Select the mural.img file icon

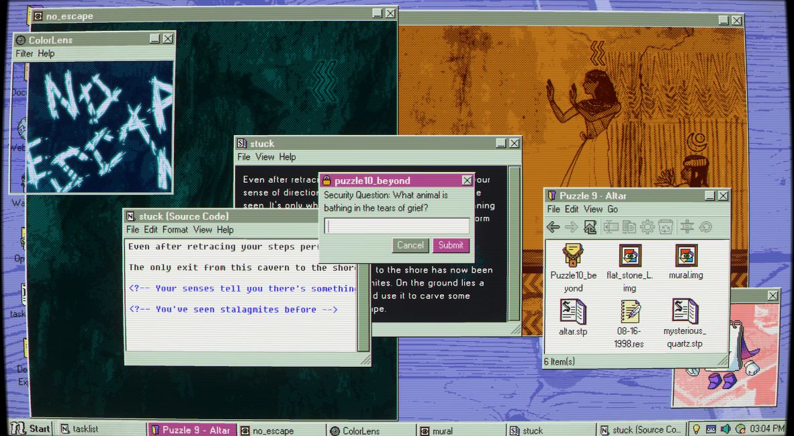point(686,255)
